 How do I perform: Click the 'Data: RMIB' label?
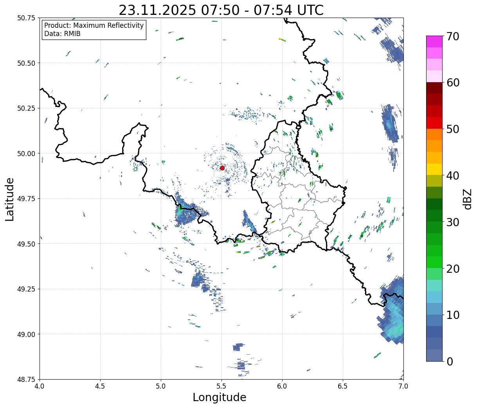click(x=62, y=34)
